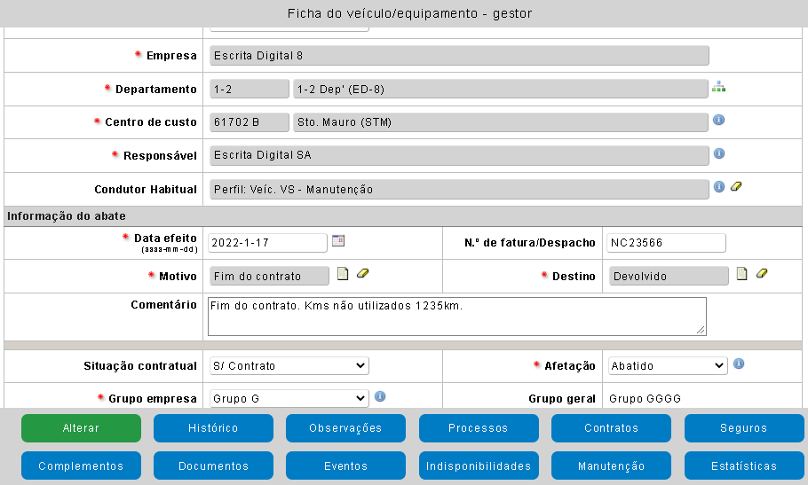This screenshot has width=808, height=485.
Task: Open the Departamento hierarchy tree icon
Action: point(718,87)
